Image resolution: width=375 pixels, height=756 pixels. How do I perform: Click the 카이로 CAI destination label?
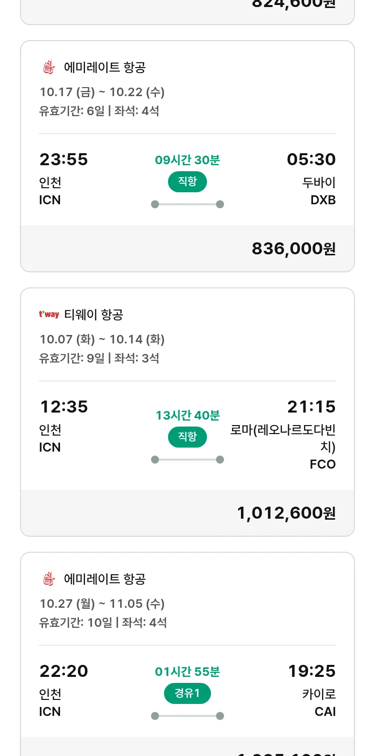(x=318, y=702)
